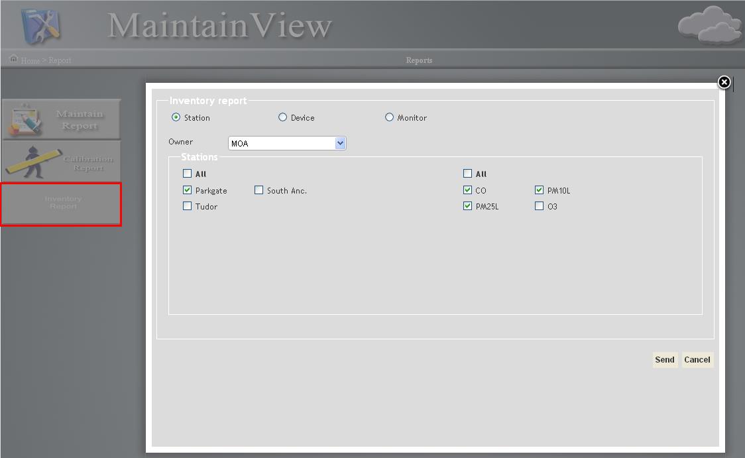The image size is (745, 458).
Task: Open the Maintain Report section
Action: (61, 119)
